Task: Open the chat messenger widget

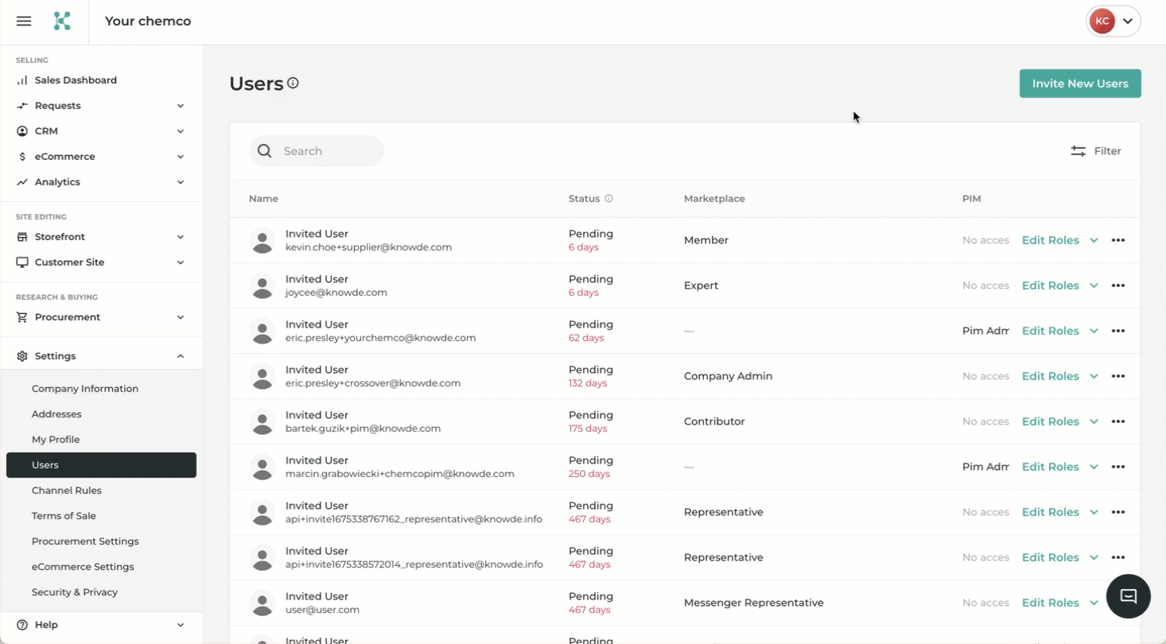Action: [x=1128, y=596]
